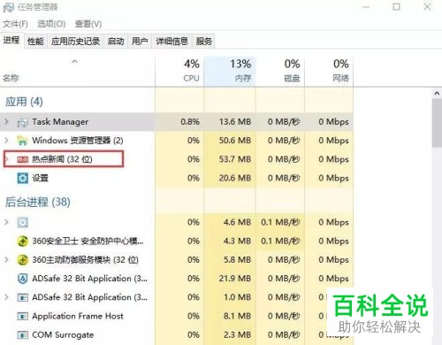The width and height of the screenshot is (442, 345).
Task: Toggle sort arrow above 名称 column
Action: pos(75,61)
